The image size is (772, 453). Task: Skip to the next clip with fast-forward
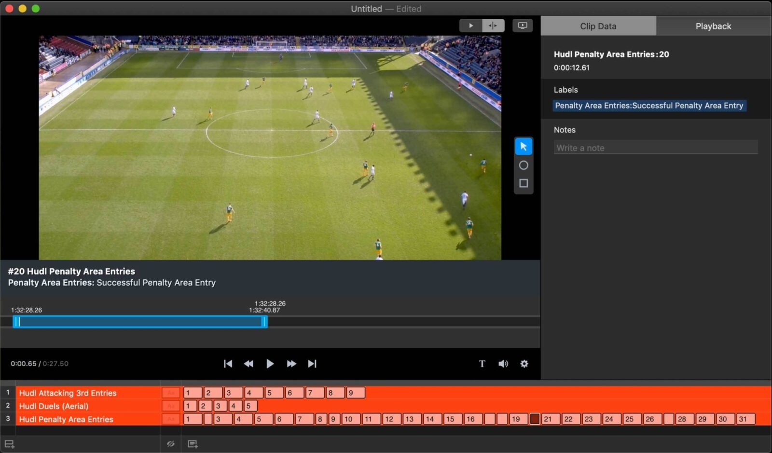[x=291, y=364]
